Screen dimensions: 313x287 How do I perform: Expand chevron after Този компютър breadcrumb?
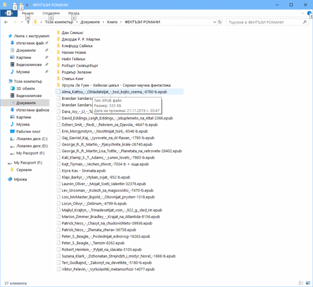(77, 22)
